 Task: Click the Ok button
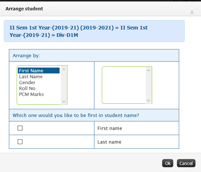(x=168, y=163)
